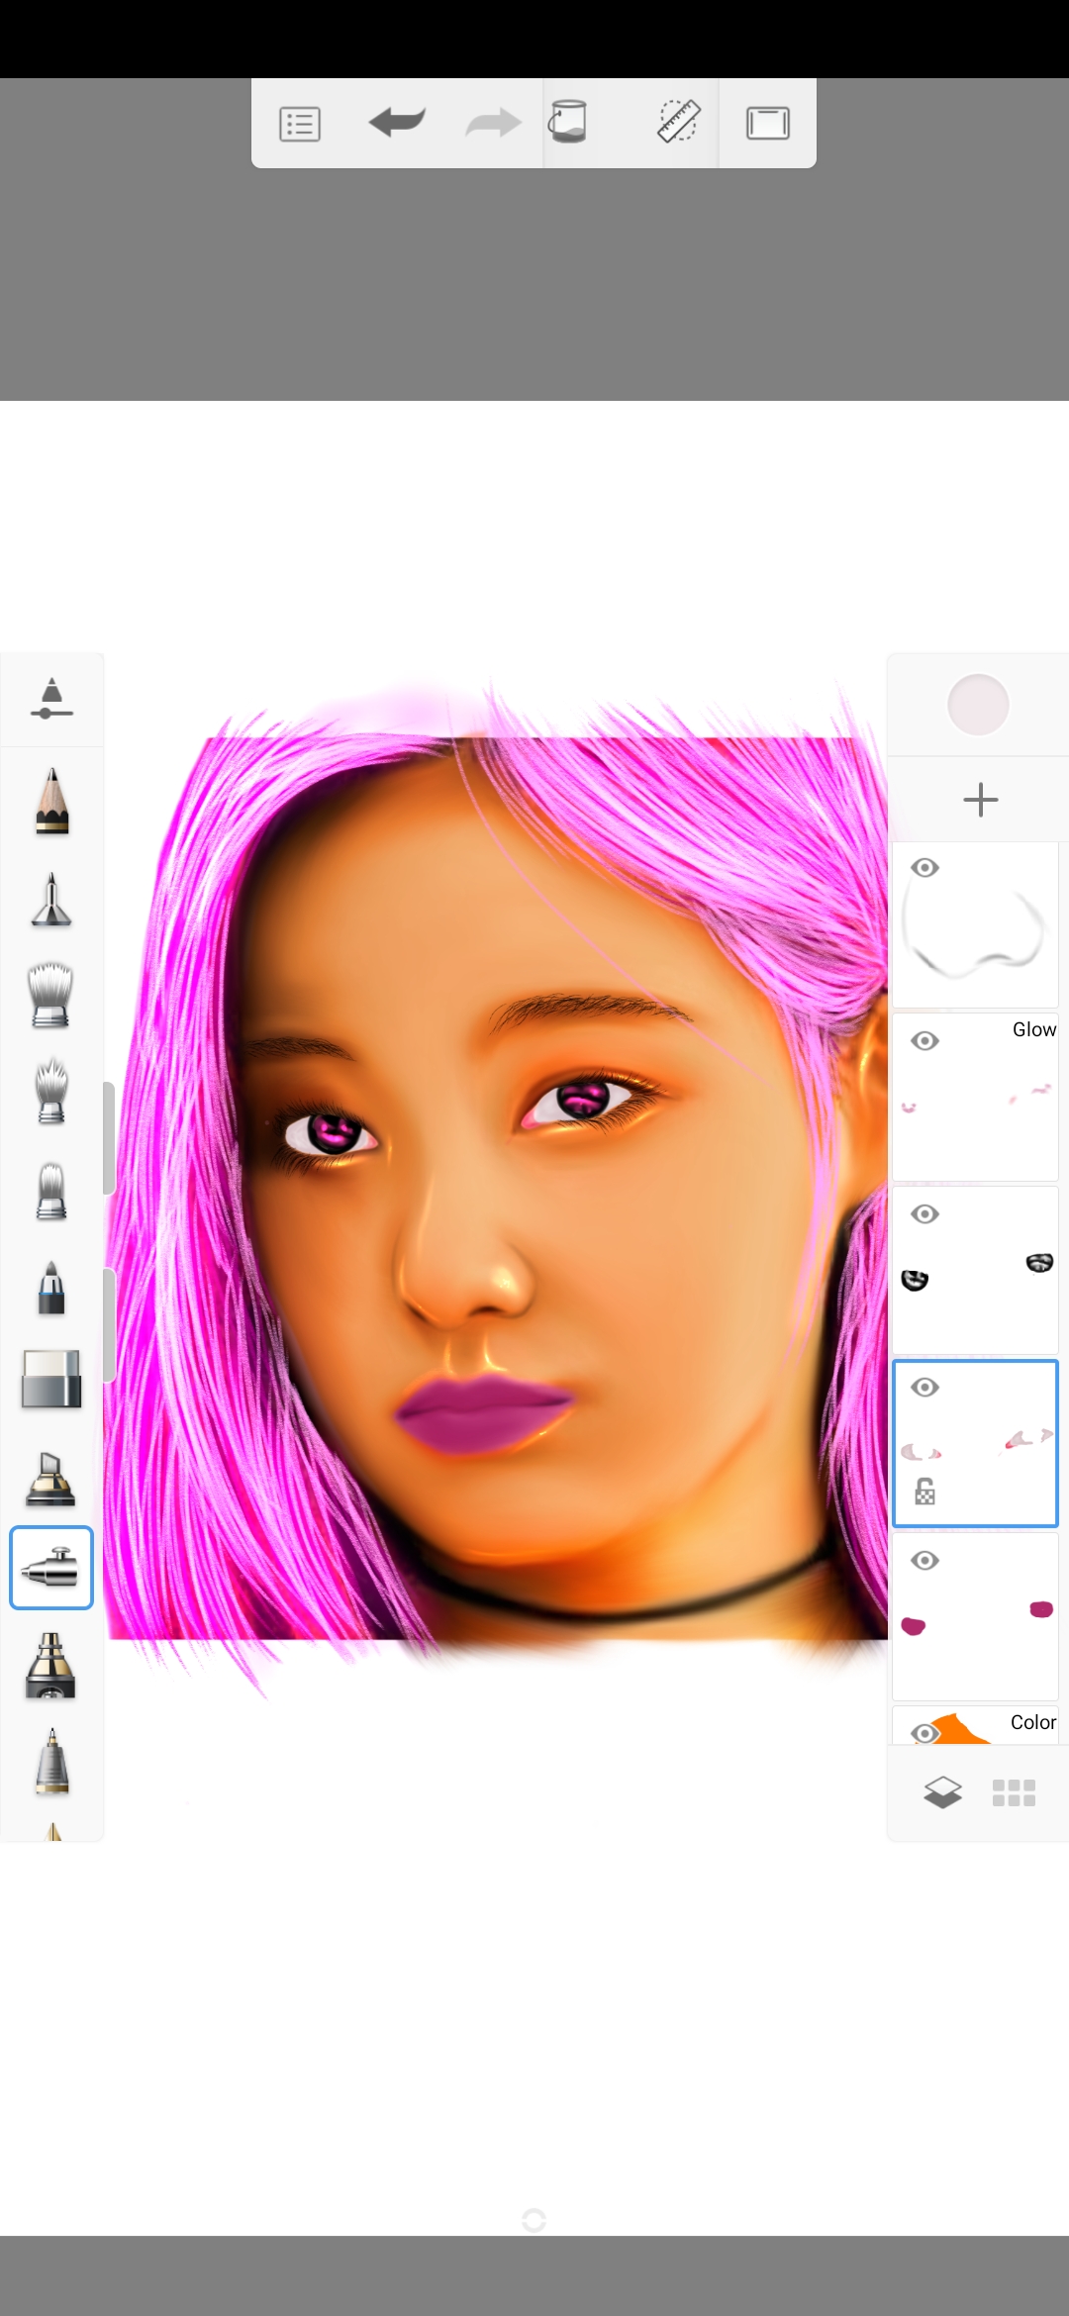Hide the nose outline layer

(x=925, y=868)
